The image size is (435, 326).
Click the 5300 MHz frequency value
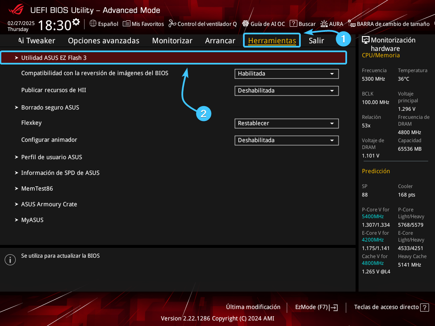point(373,79)
